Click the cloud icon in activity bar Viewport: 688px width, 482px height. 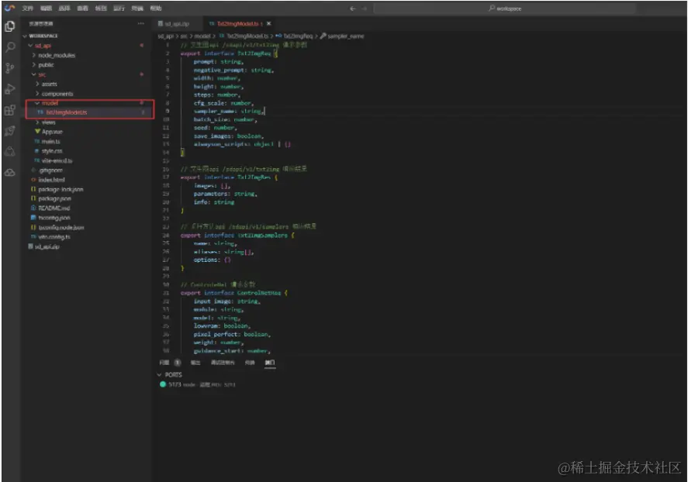tap(9, 173)
